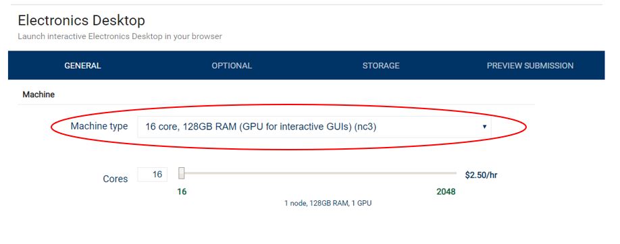Click the Machine section header
620x244 pixels.
(38, 95)
